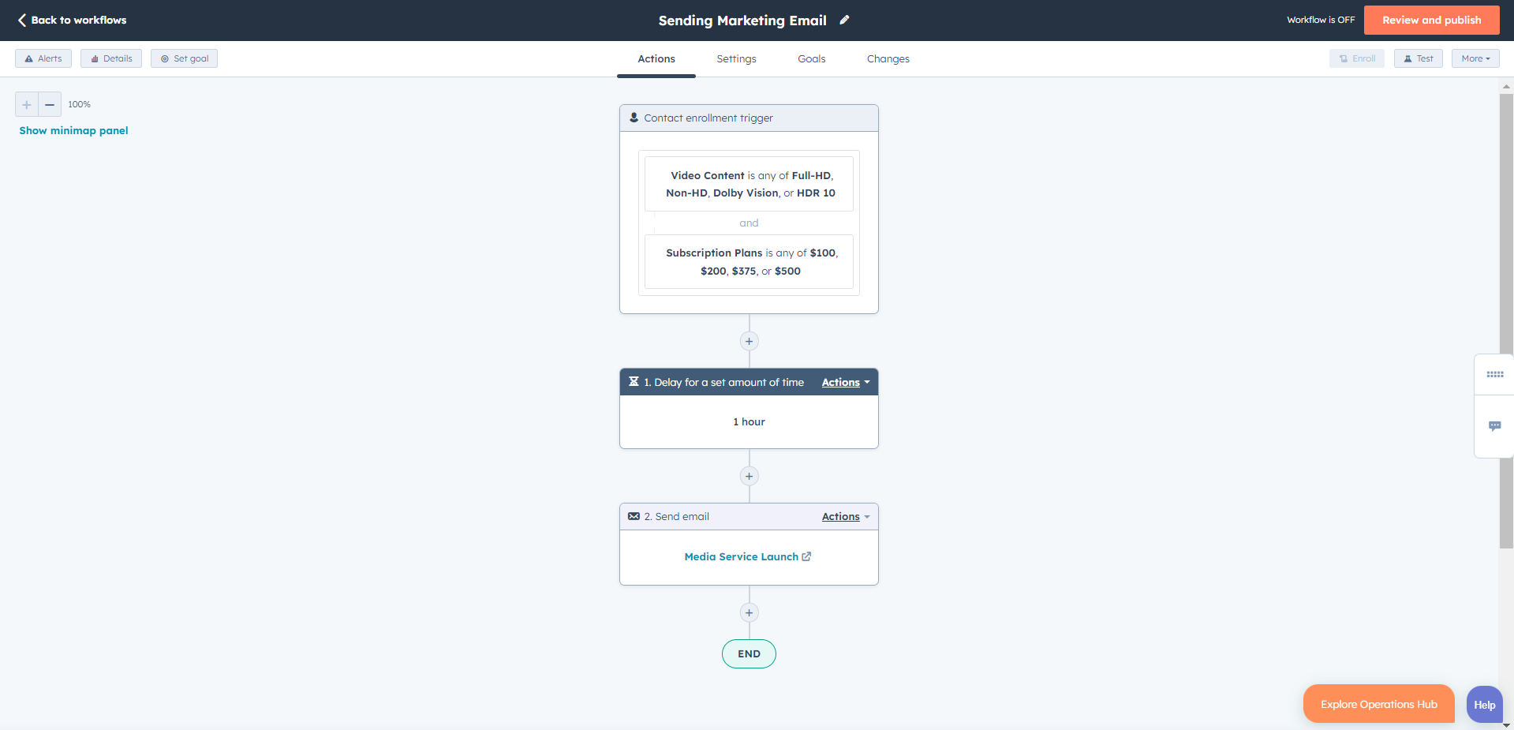Show the minimap panel
This screenshot has width=1514, height=730.
73,131
